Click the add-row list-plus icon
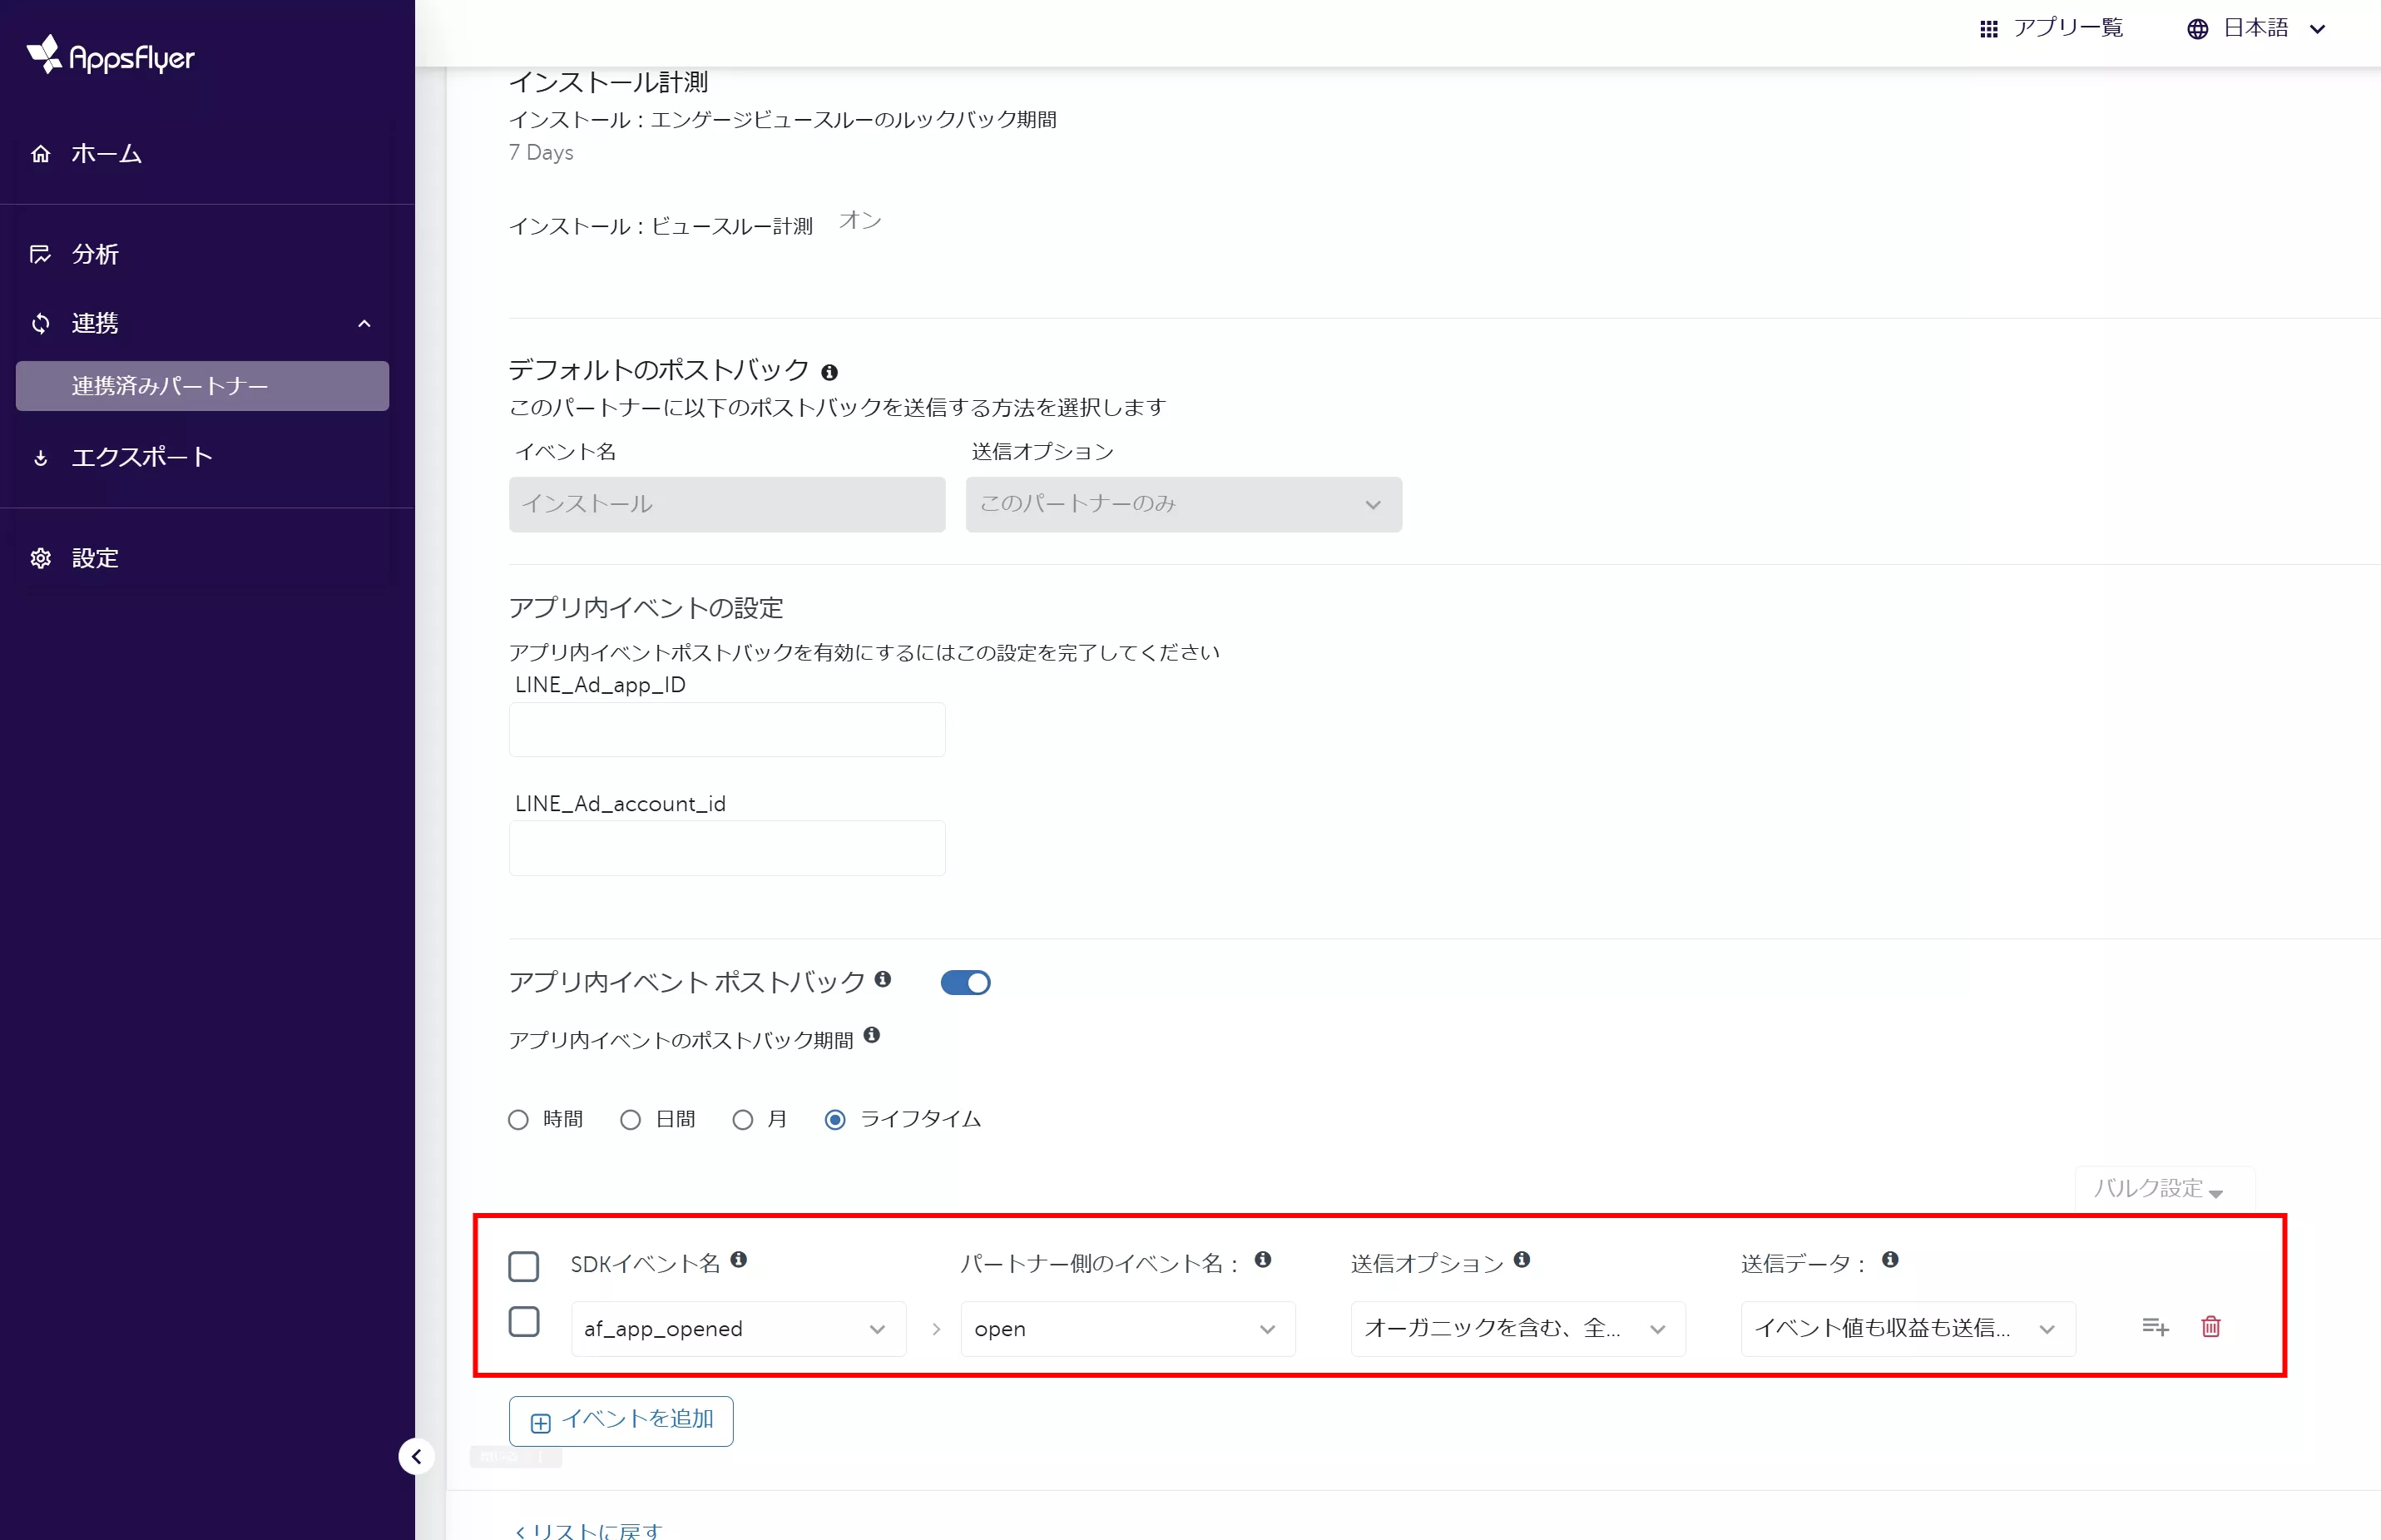The height and width of the screenshot is (1540, 2381). tap(2155, 1327)
